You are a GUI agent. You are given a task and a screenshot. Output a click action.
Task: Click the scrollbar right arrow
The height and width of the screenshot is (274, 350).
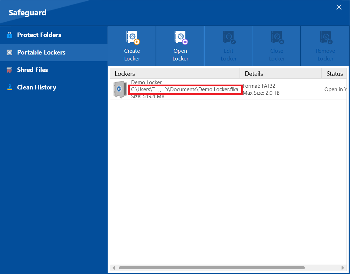click(x=343, y=267)
